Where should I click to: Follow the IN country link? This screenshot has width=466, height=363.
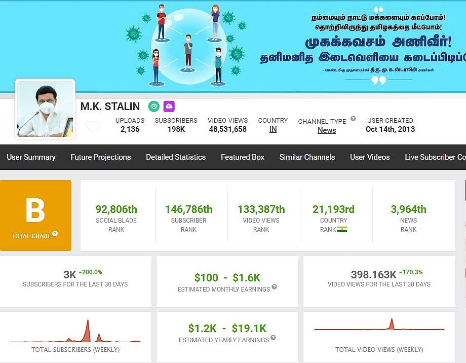(x=273, y=129)
